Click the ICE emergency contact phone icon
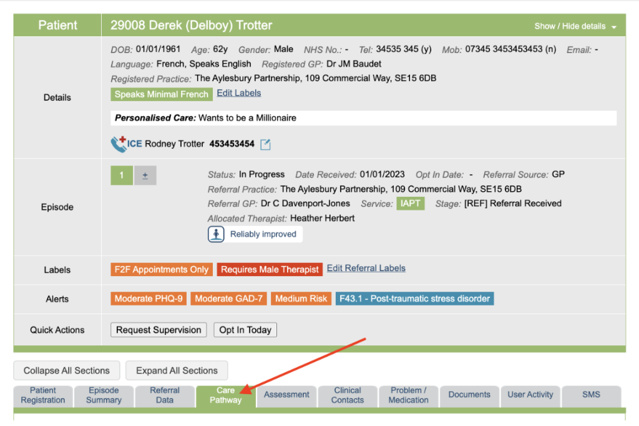This screenshot has width=639, height=426. tap(119, 144)
